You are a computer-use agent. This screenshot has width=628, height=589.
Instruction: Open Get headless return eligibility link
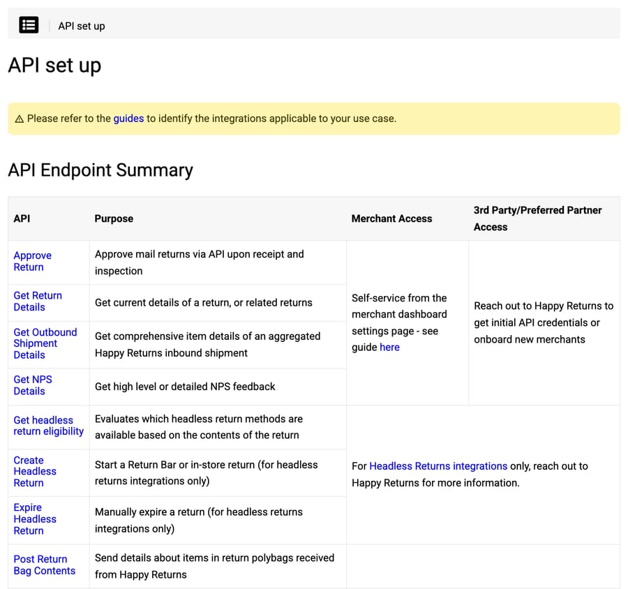[x=48, y=426]
